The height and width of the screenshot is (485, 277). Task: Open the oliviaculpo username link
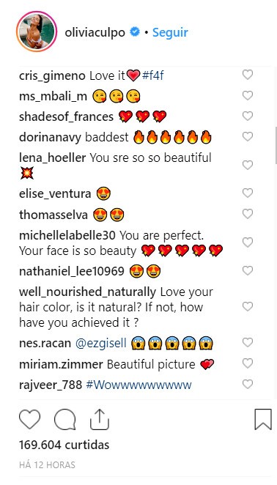[95, 33]
